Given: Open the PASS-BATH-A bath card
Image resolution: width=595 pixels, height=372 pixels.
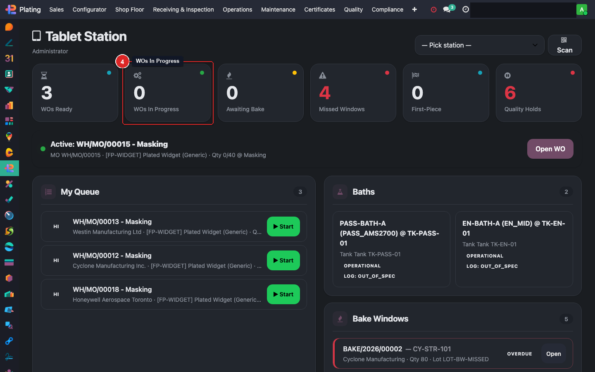Looking at the screenshot, I should coord(391,249).
